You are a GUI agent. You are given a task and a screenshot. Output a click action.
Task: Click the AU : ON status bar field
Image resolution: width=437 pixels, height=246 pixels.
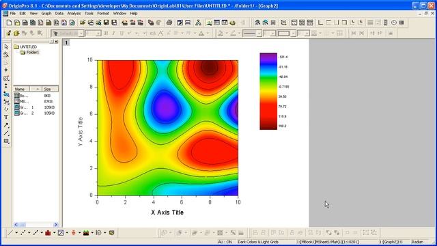coord(225,242)
